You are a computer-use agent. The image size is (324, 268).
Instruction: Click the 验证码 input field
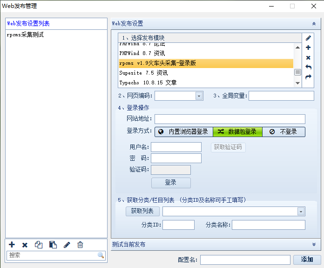pos(171,170)
